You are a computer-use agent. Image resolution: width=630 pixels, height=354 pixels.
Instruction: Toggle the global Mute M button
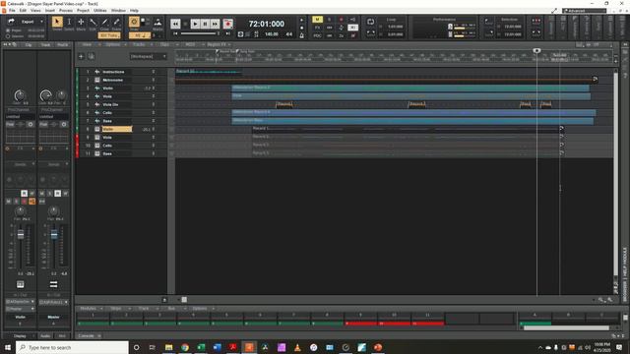tap(317, 20)
